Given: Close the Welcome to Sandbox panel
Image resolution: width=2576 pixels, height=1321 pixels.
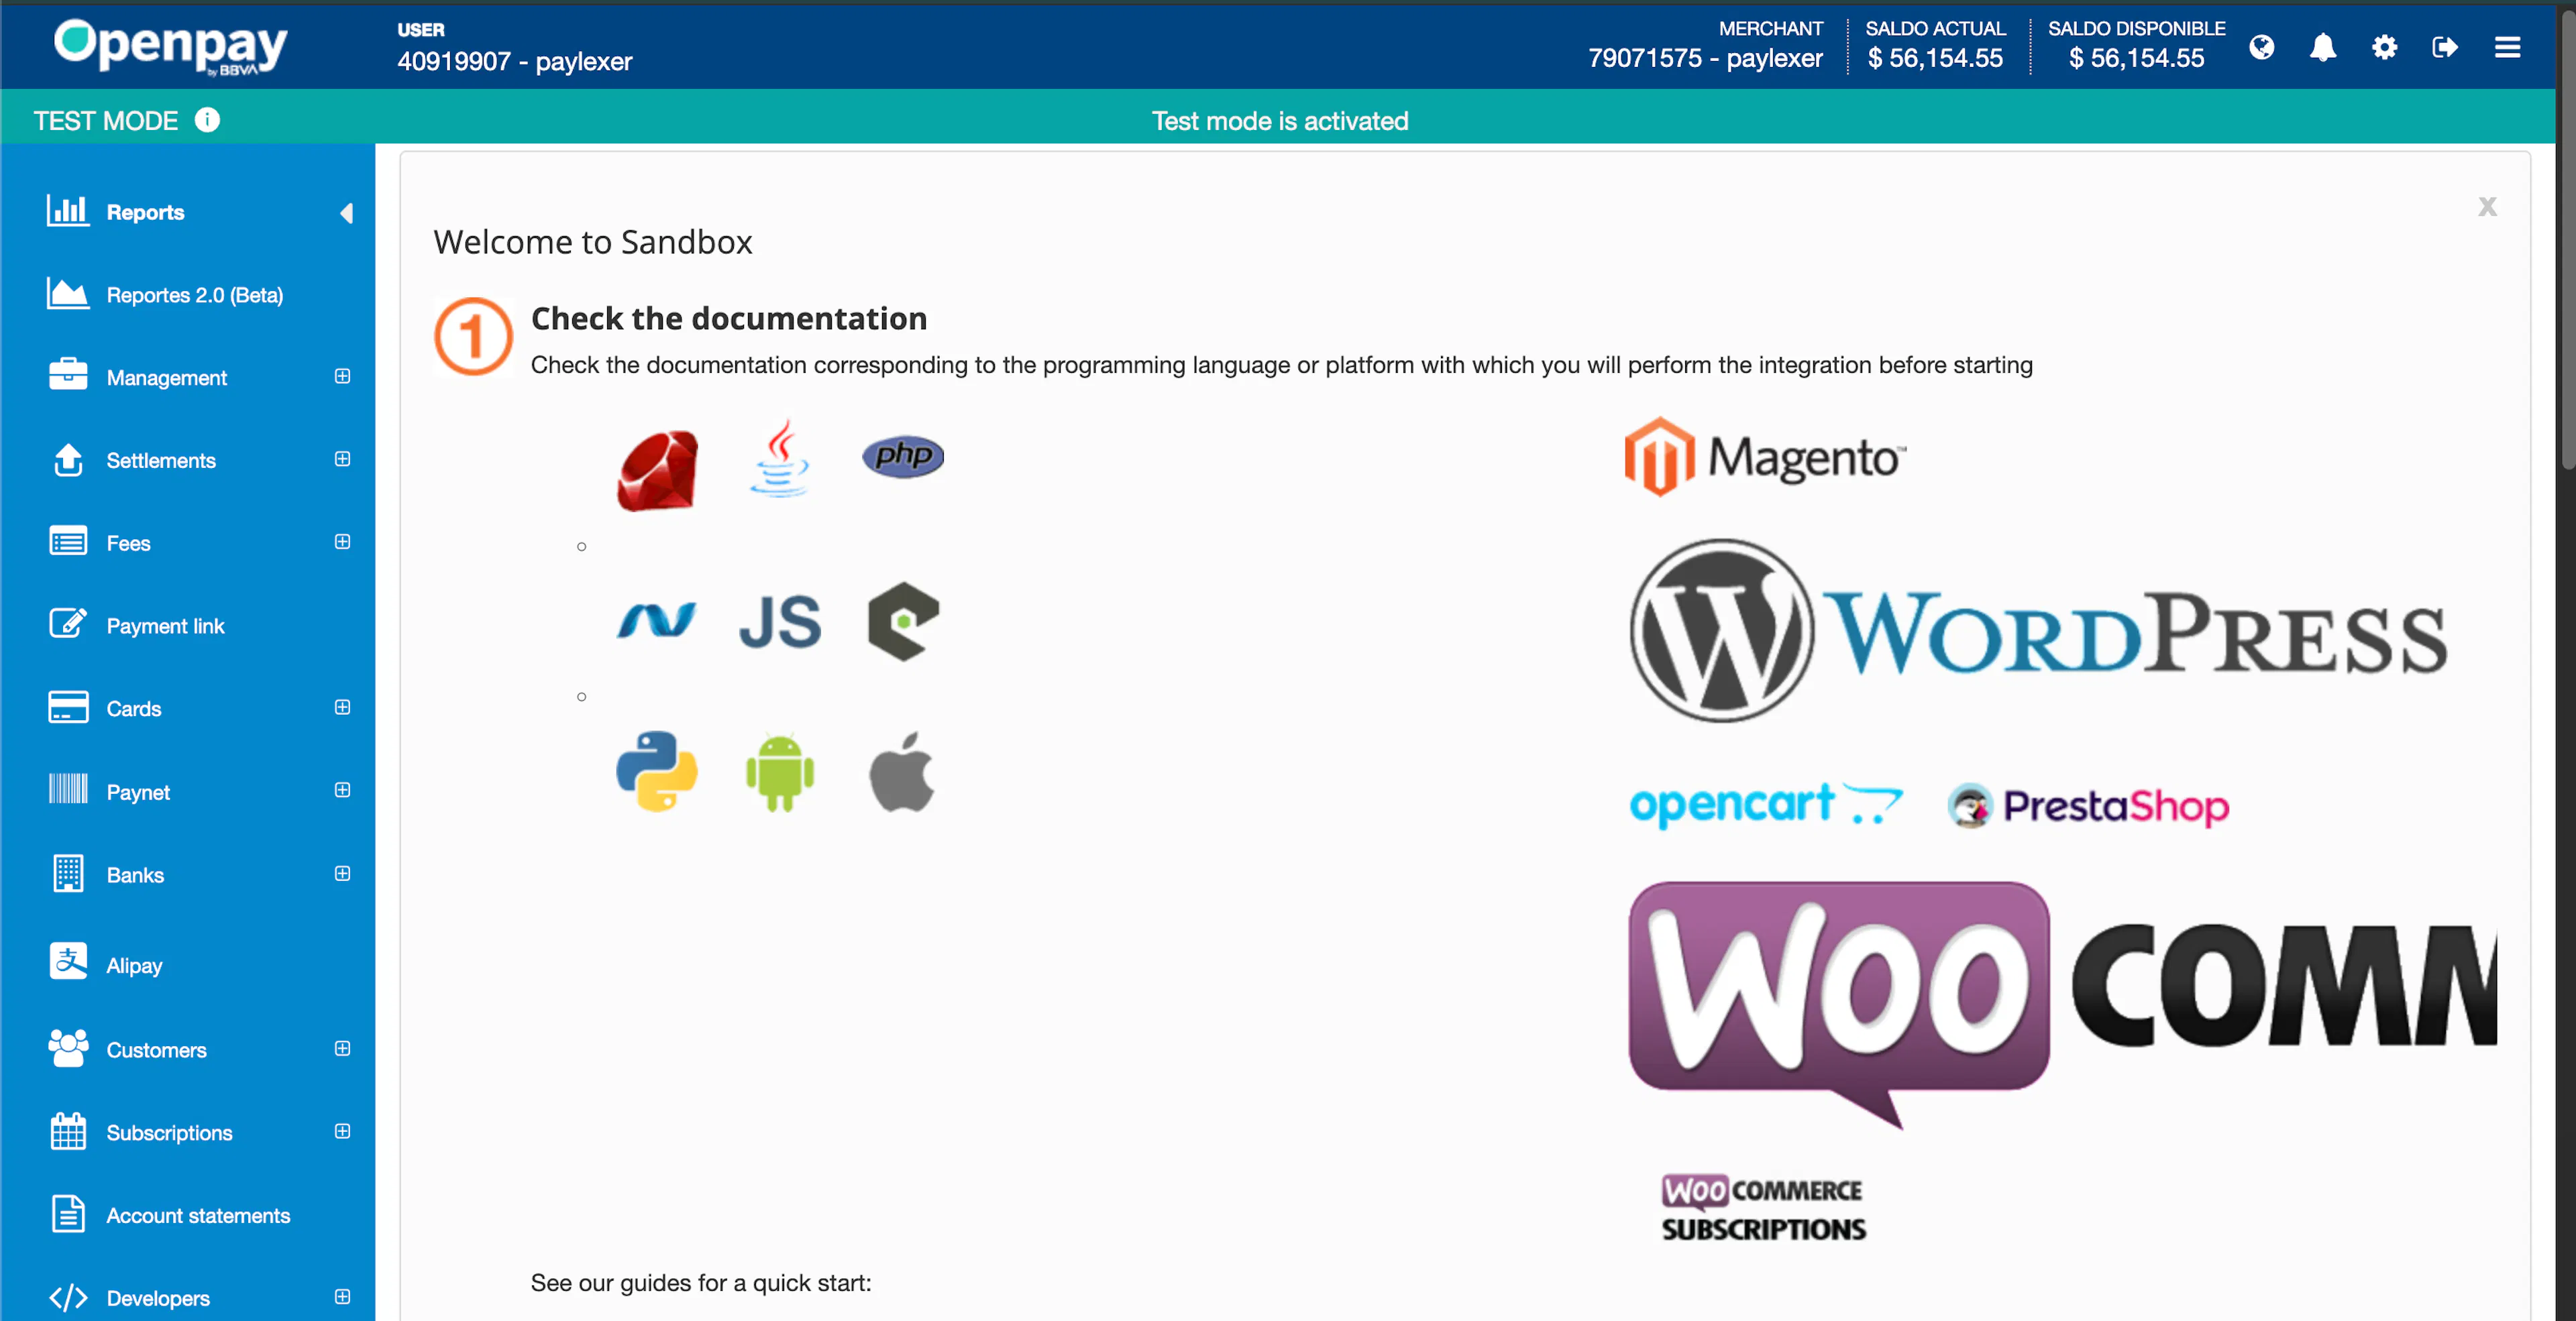Looking at the screenshot, I should [x=2487, y=207].
